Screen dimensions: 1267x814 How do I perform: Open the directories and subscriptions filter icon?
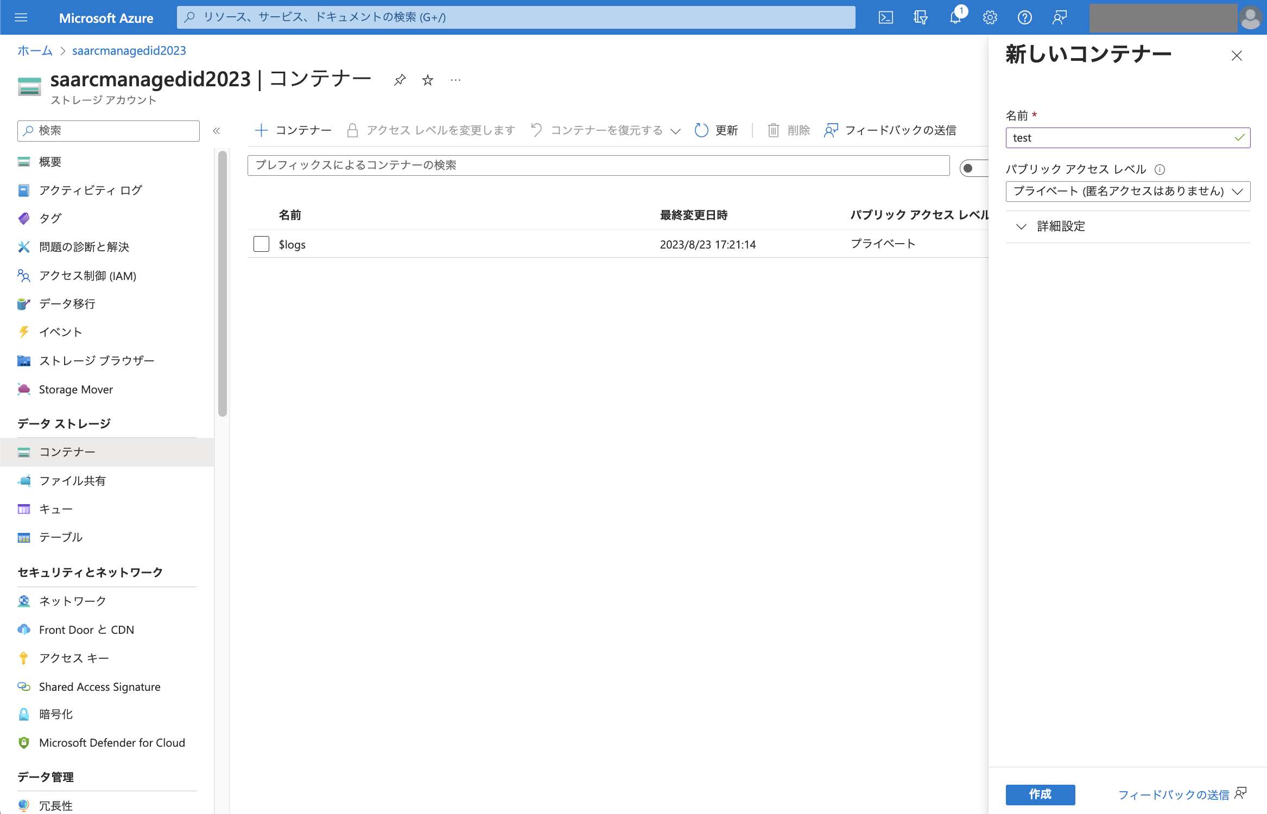click(x=920, y=17)
